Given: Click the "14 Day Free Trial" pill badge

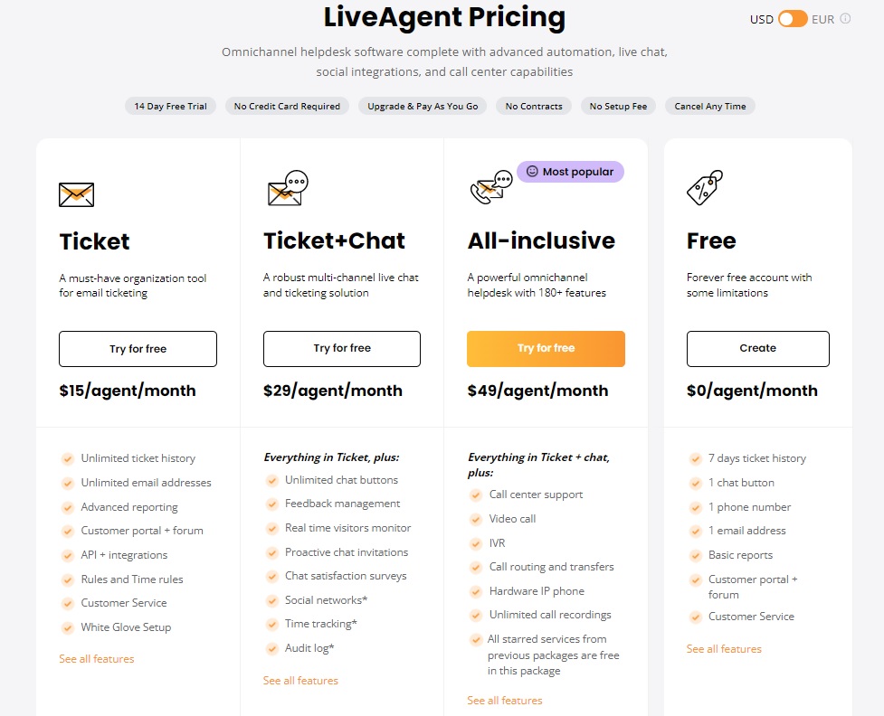Looking at the screenshot, I should click(170, 106).
